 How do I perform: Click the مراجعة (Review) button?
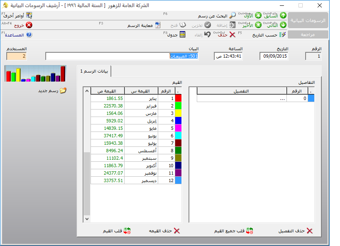(308, 35)
